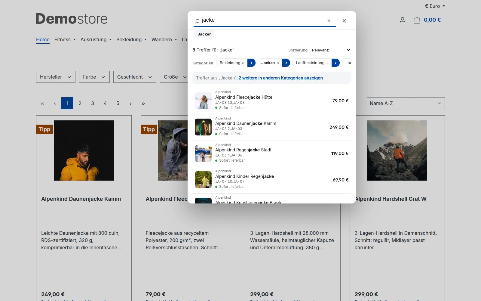Expand the Geschlecht filter
This screenshot has width=481, height=301.
(135, 77)
